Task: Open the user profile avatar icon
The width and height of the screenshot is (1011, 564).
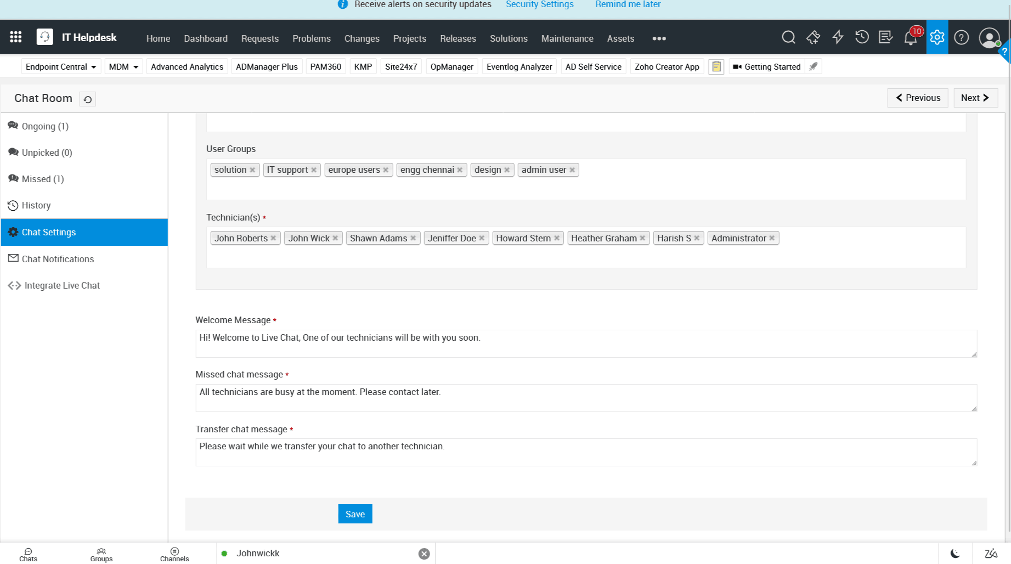Action: coord(989,38)
